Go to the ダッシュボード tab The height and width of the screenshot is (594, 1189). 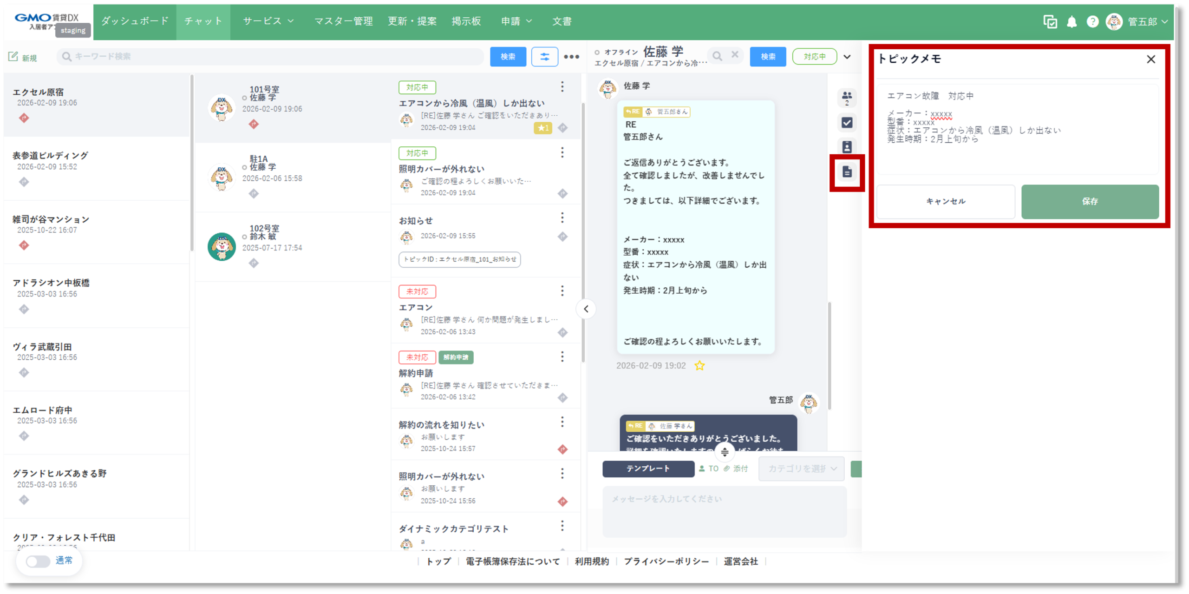[x=135, y=21]
